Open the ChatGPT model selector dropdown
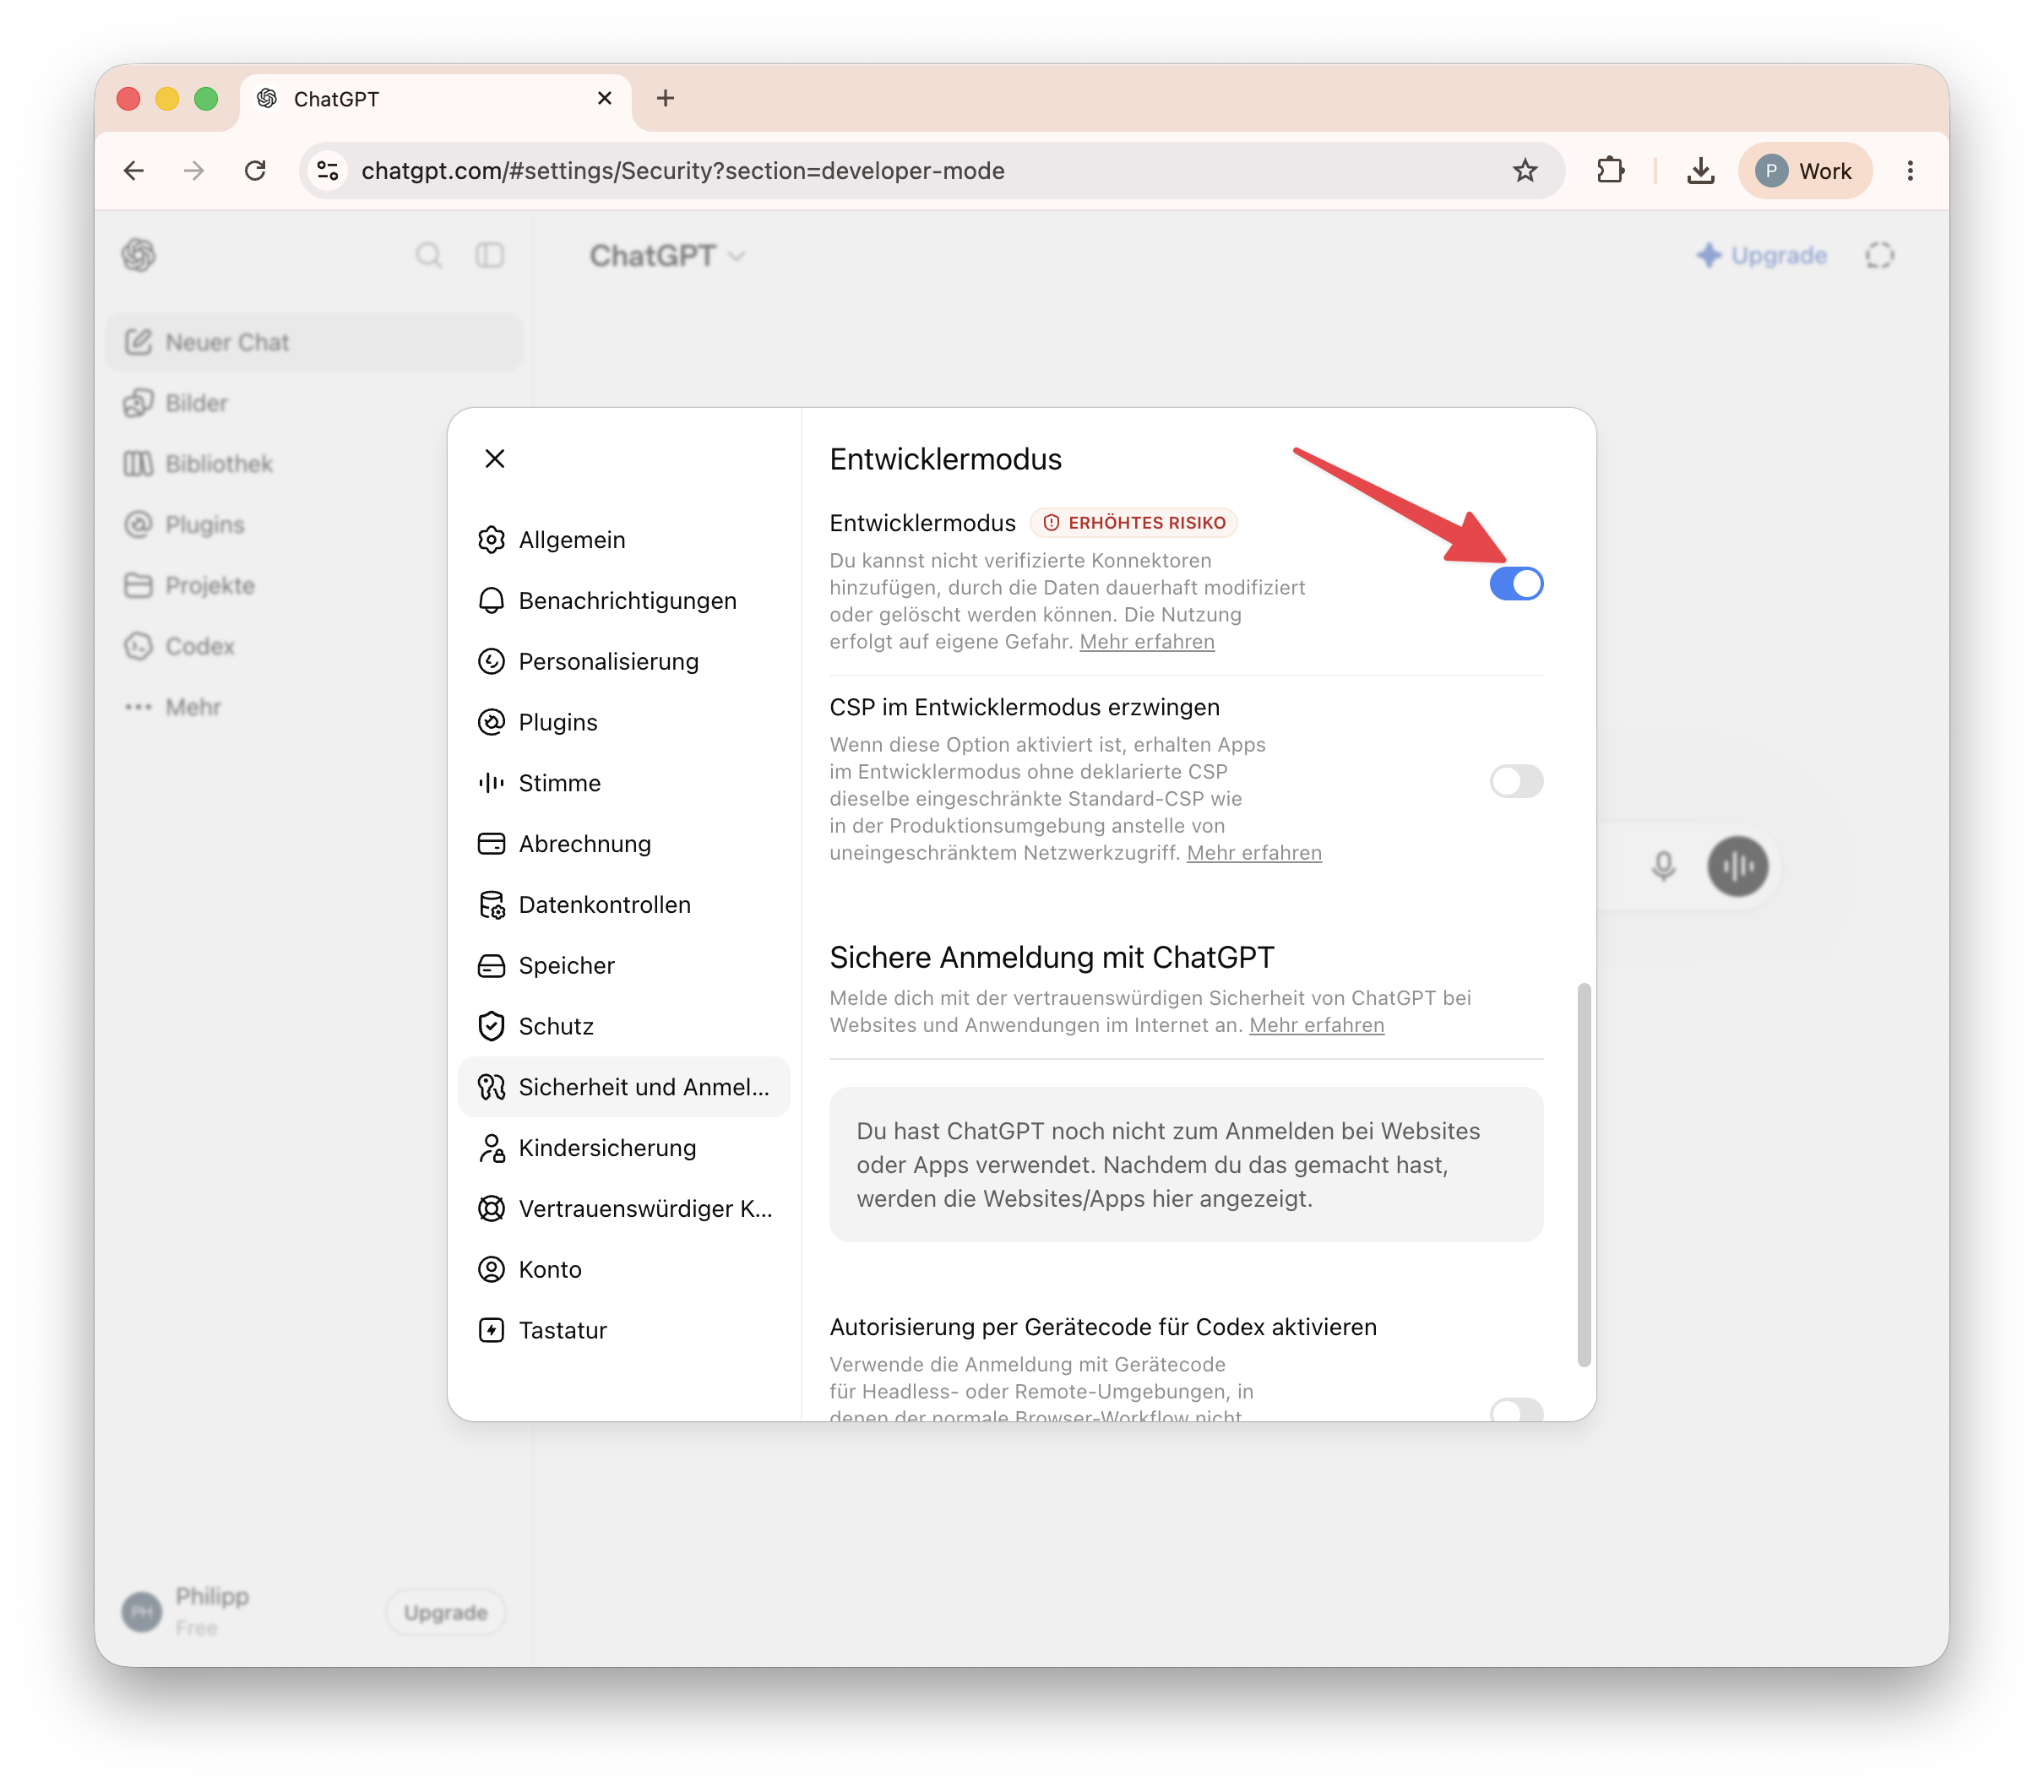 [667, 256]
